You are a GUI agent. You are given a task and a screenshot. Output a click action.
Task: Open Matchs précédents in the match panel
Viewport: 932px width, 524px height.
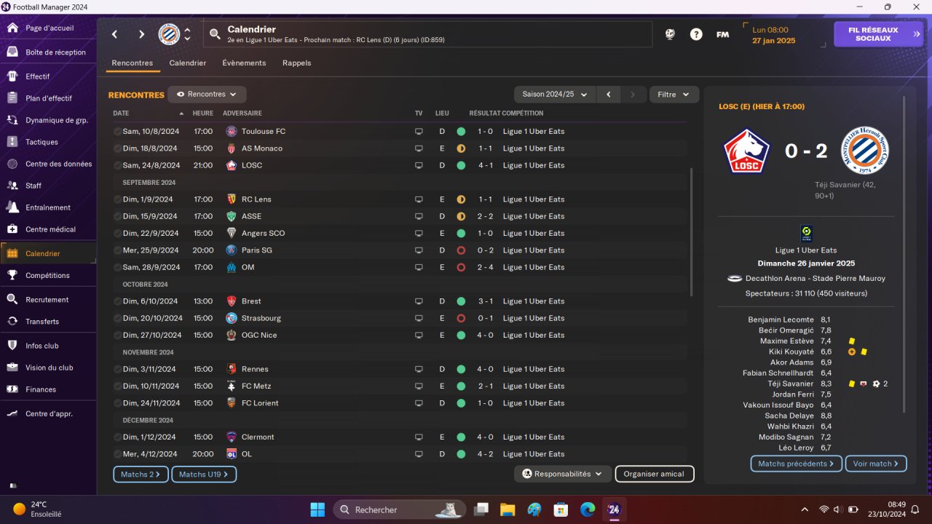click(796, 464)
